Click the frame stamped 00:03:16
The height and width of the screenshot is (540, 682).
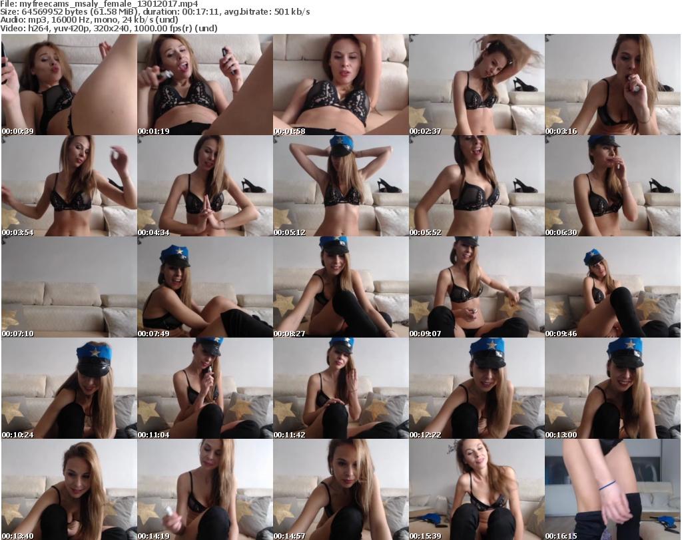click(x=613, y=85)
